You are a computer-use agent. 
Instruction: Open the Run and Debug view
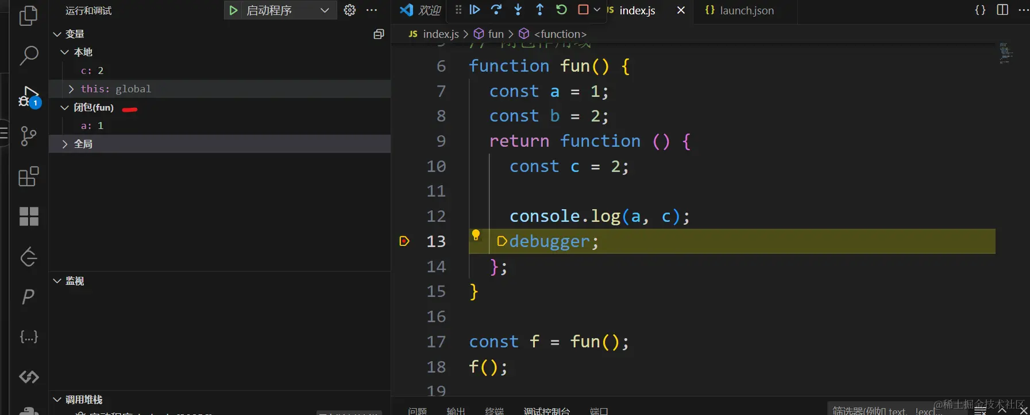click(x=29, y=96)
